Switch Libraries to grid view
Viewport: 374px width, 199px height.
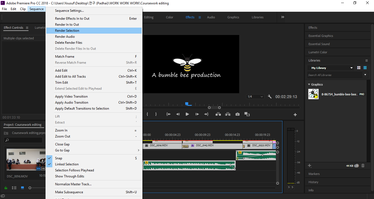click(x=359, y=68)
